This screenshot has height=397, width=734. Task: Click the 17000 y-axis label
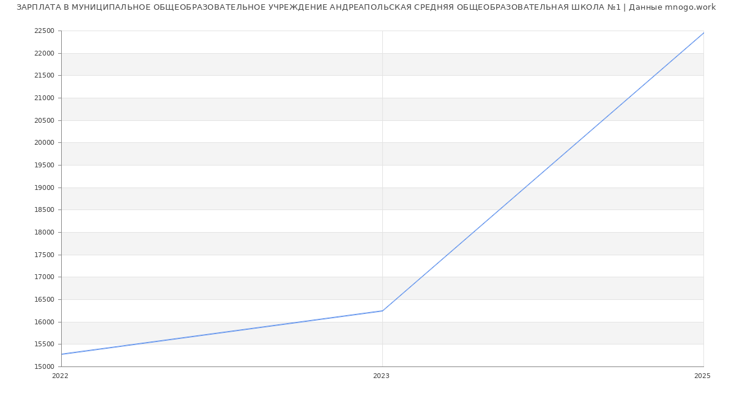tap(45, 277)
